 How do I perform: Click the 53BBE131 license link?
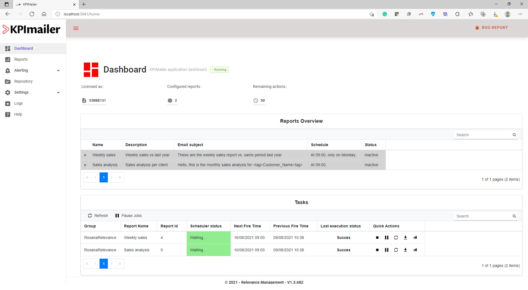tap(97, 101)
